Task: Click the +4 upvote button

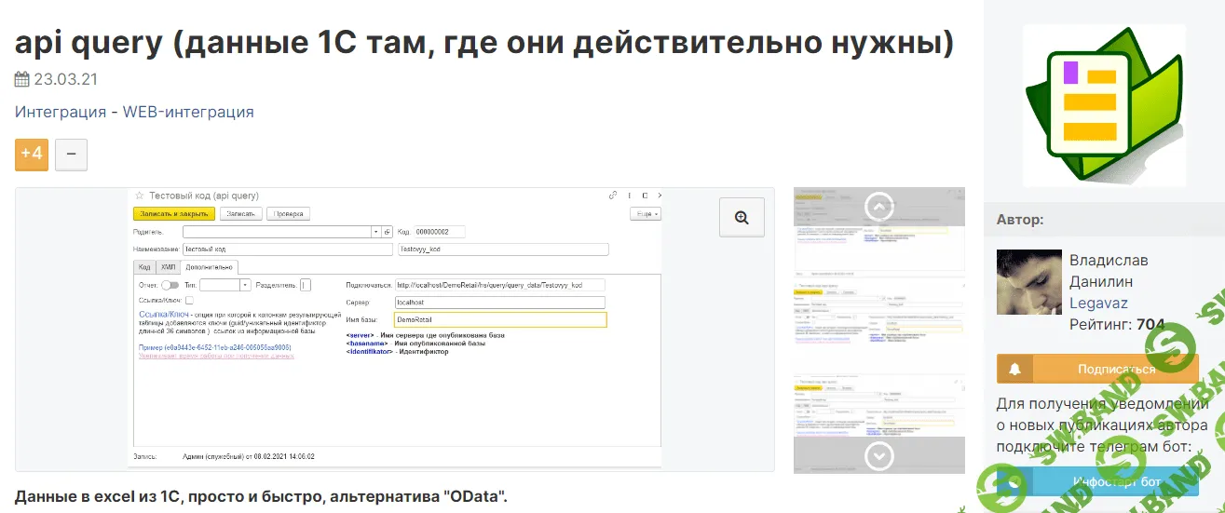Action: point(32,154)
